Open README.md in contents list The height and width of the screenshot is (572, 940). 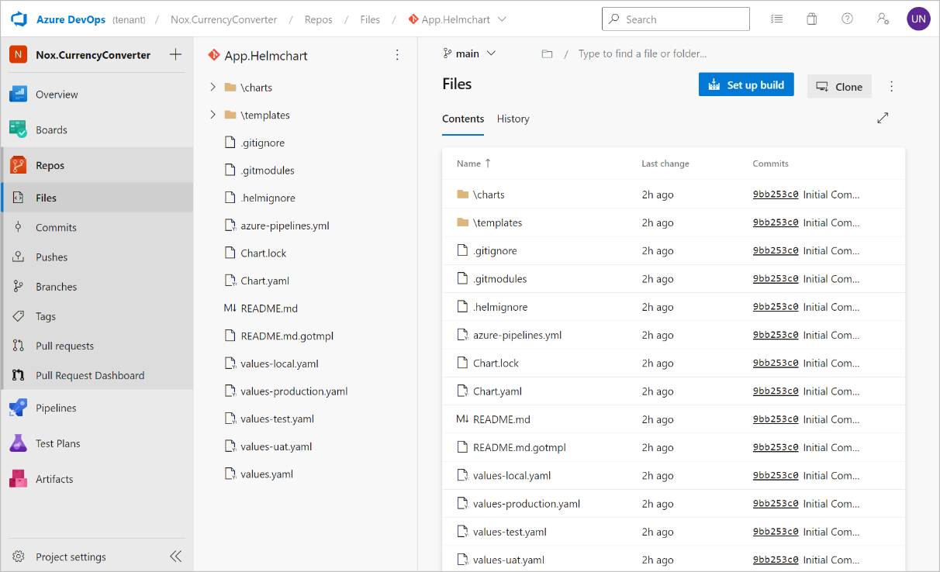(502, 419)
